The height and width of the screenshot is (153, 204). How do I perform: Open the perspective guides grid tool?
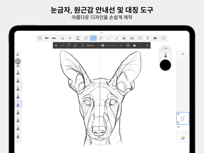[x=132, y=38]
